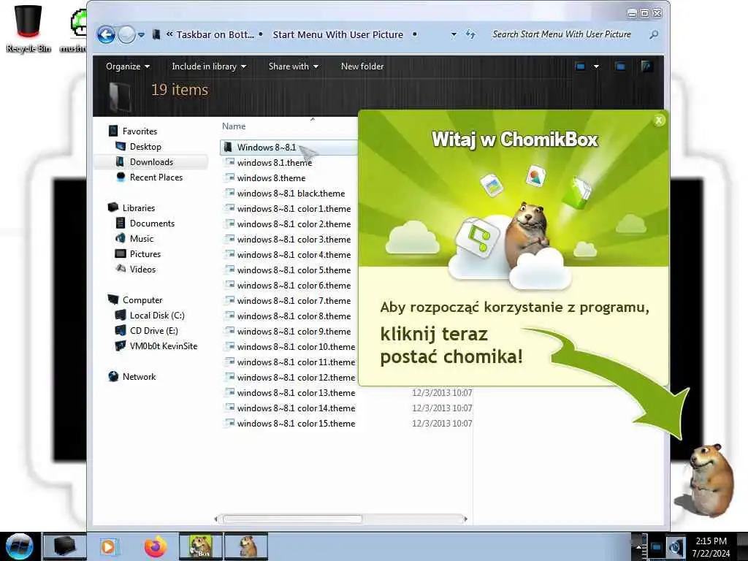Select Libraries in navigation pane

coord(138,207)
